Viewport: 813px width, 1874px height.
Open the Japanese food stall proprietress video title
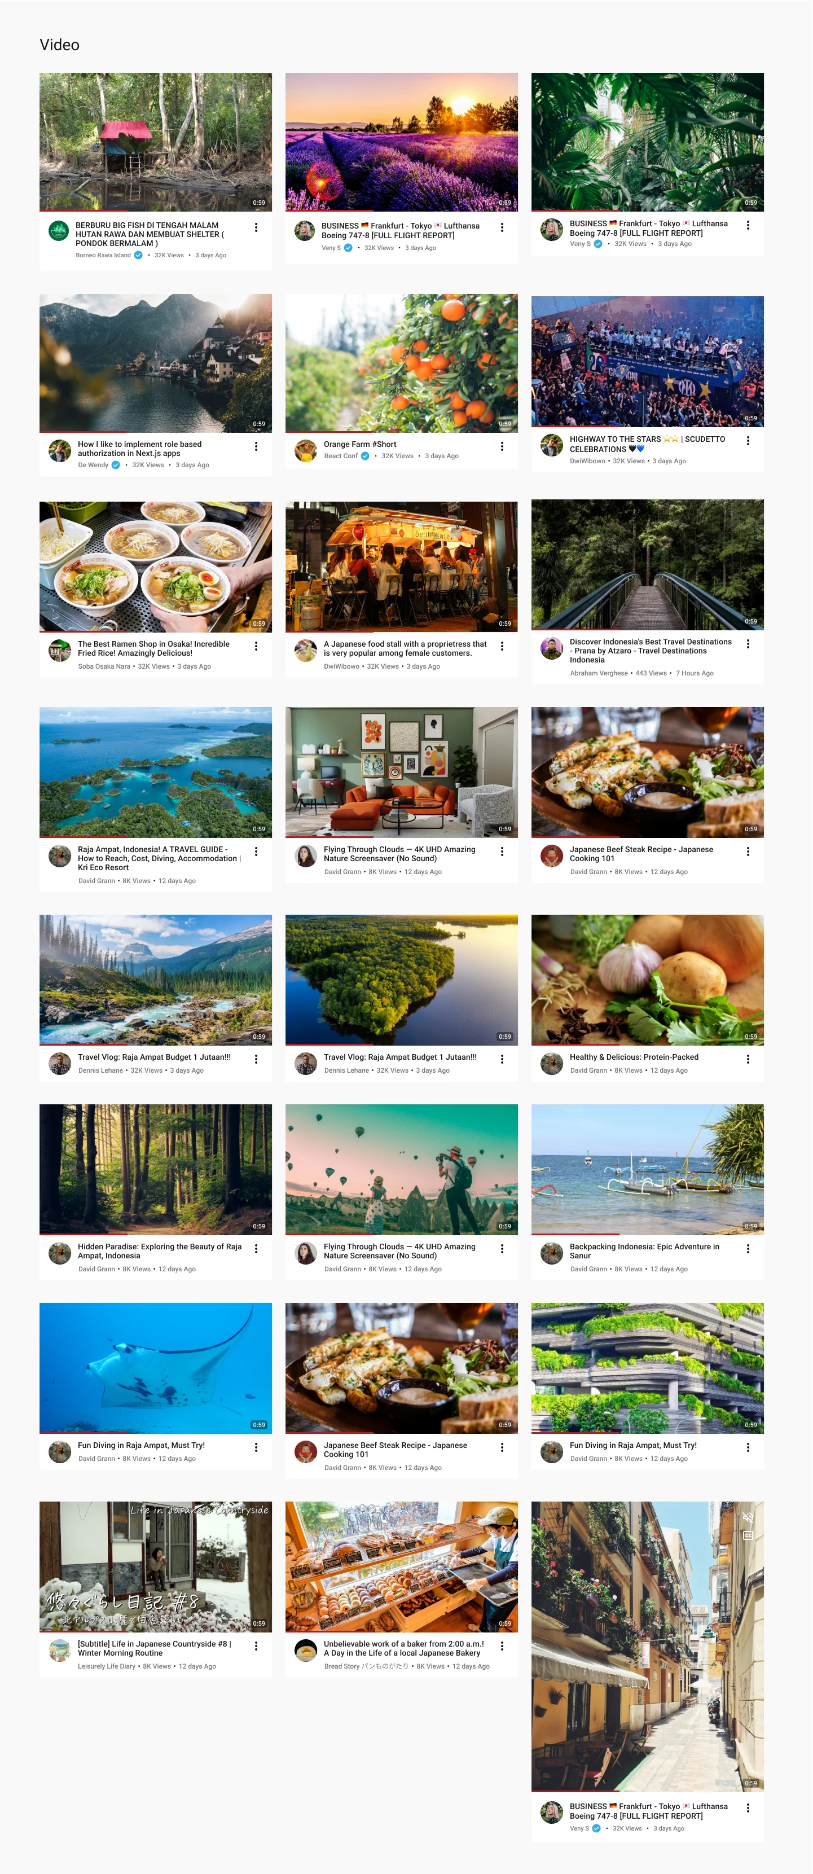click(405, 648)
